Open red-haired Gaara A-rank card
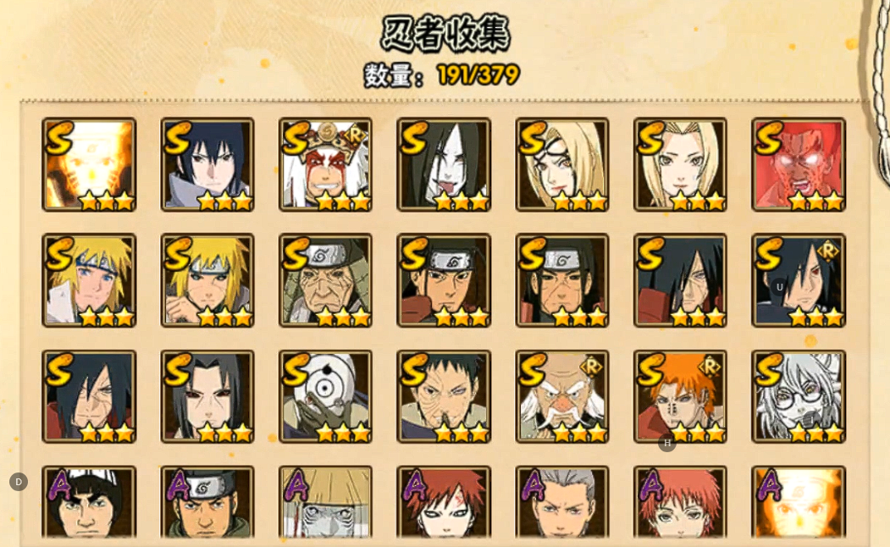Screen dimensions: 890x547 (x=443, y=502)
